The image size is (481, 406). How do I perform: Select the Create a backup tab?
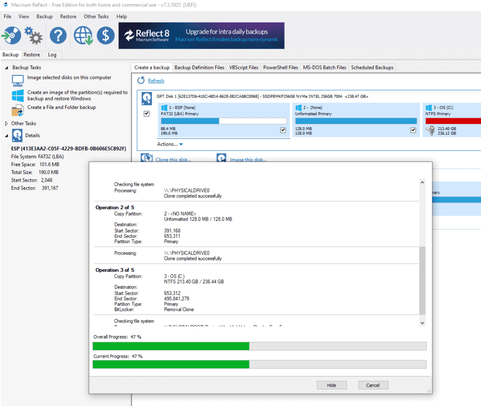152,68
